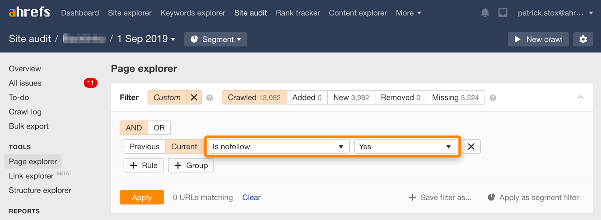Screen dimensions: 601x220
Task: Click the Clear link to reset matches
Action: pyautogui.click(x=251, y=197)
